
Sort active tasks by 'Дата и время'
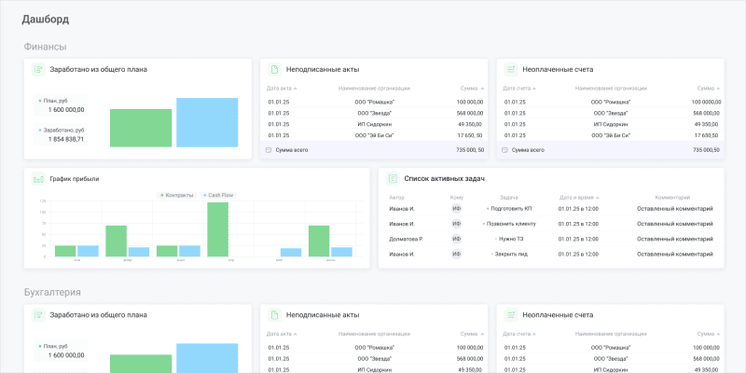(580, 198)
